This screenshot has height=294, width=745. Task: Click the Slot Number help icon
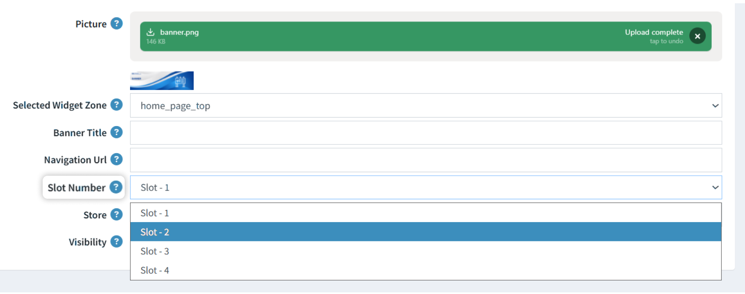pos(116,187)
